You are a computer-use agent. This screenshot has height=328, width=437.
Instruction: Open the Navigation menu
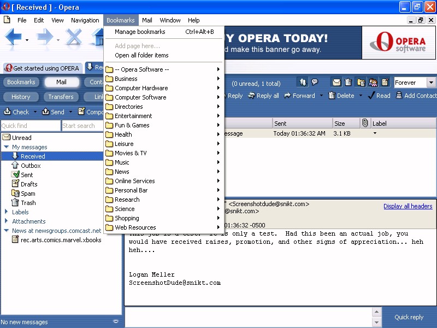coord(85,20)
